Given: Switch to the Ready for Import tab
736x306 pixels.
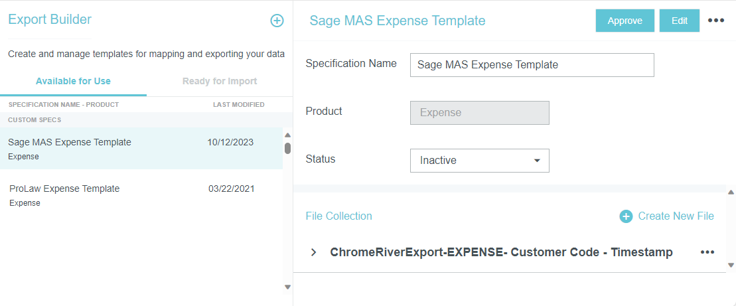Looking at the screenshot, I should pyautogui.click(x=220, y=82).
